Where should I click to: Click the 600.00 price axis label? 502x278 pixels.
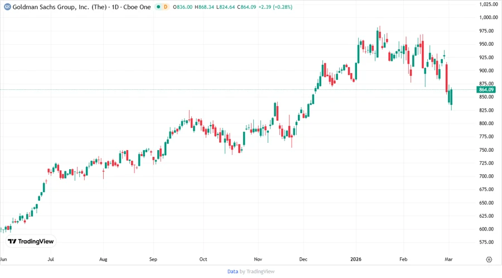486,229
